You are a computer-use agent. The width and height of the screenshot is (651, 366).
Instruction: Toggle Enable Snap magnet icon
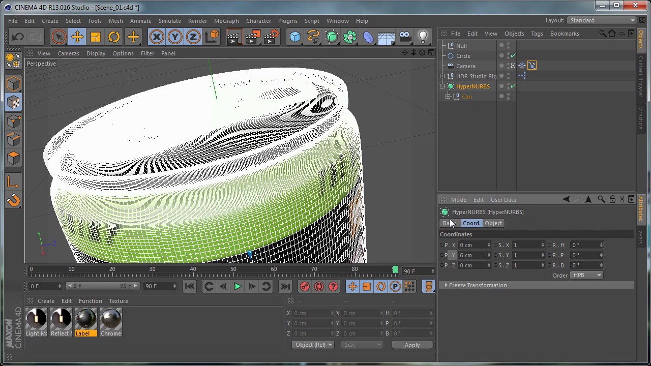[13, 200]
